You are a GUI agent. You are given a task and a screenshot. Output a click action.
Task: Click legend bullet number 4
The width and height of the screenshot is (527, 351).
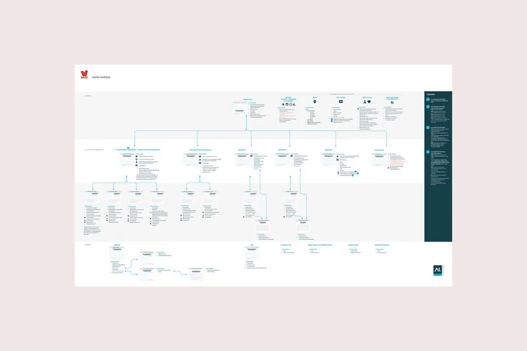point(428,152)
